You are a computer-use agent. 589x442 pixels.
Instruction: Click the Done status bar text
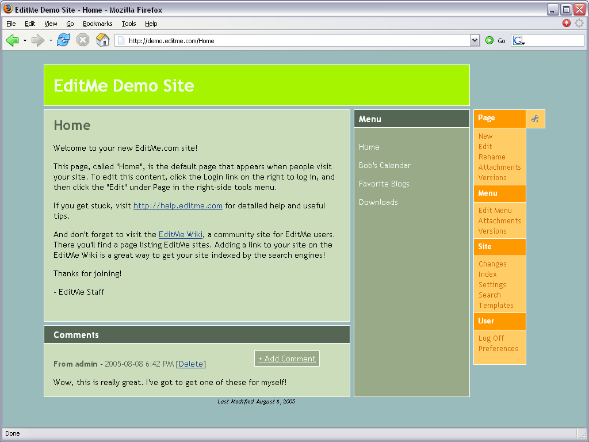[x=13, y=433]
